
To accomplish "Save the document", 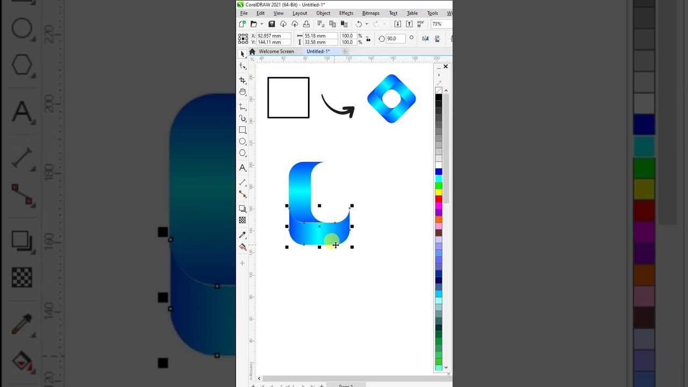I will 271,24.
